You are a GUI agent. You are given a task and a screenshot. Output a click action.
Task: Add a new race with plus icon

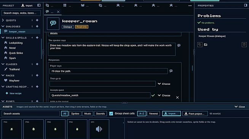click(37, 75)
